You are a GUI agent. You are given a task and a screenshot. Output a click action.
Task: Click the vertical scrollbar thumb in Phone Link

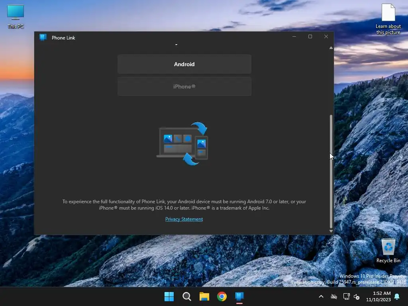[x=331, y=171]
